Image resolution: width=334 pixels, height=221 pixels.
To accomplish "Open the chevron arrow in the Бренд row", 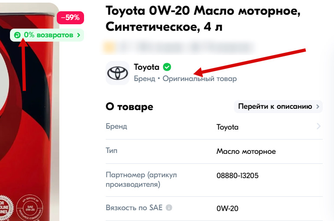I will click(x=318, y=127).
